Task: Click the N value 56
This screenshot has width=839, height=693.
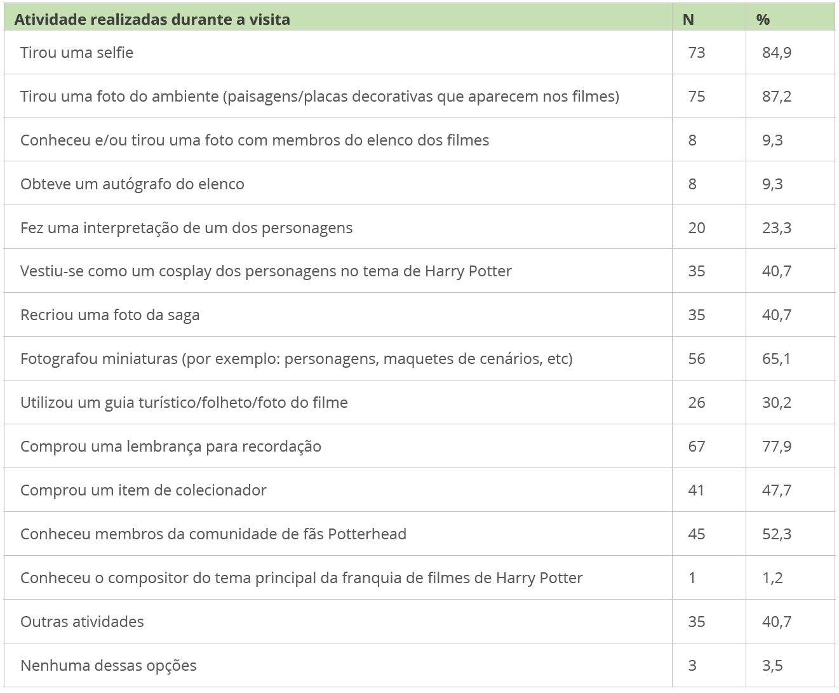Action: pos(697,359)
